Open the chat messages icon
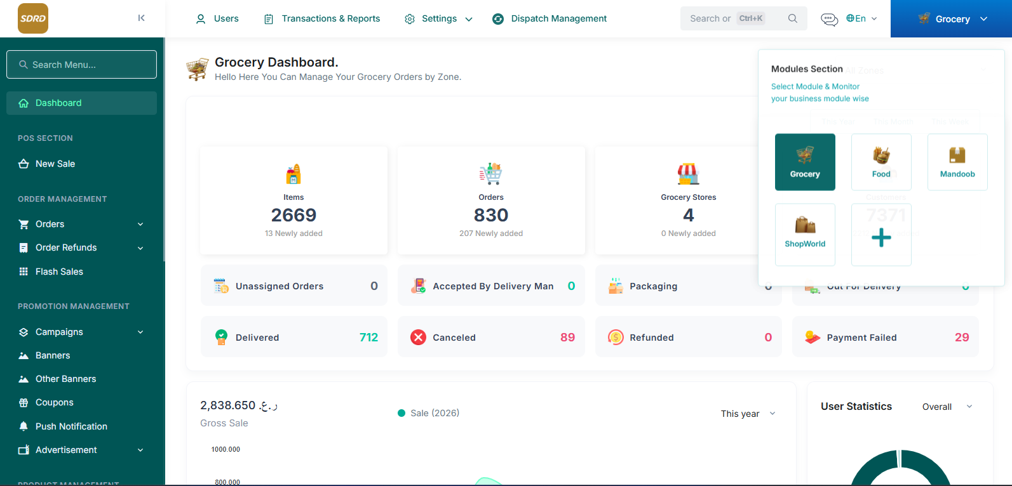1012x486 pixels. coord(829,19)
